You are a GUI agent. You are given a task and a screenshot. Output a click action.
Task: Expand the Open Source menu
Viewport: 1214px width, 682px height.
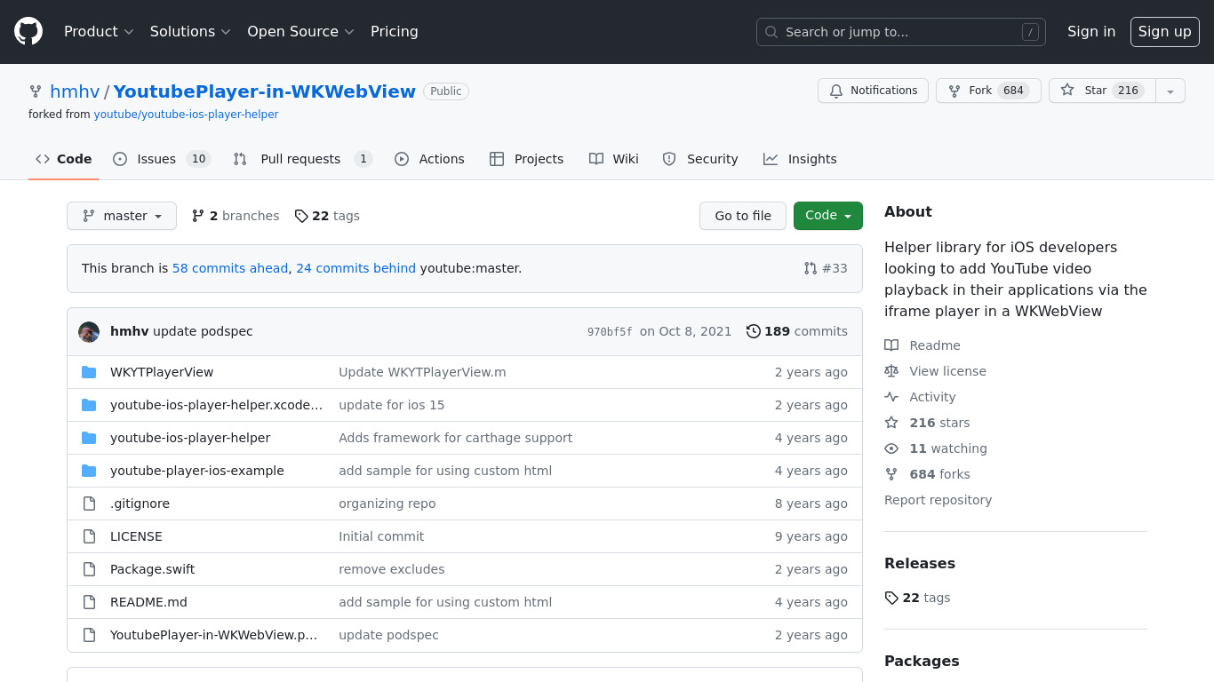point(300,31)
